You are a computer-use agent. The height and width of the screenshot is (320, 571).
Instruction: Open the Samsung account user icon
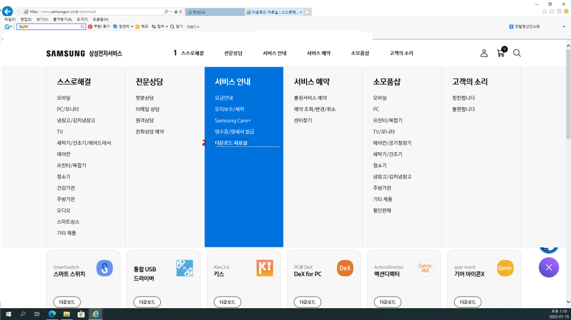click(x=484, y=53)
